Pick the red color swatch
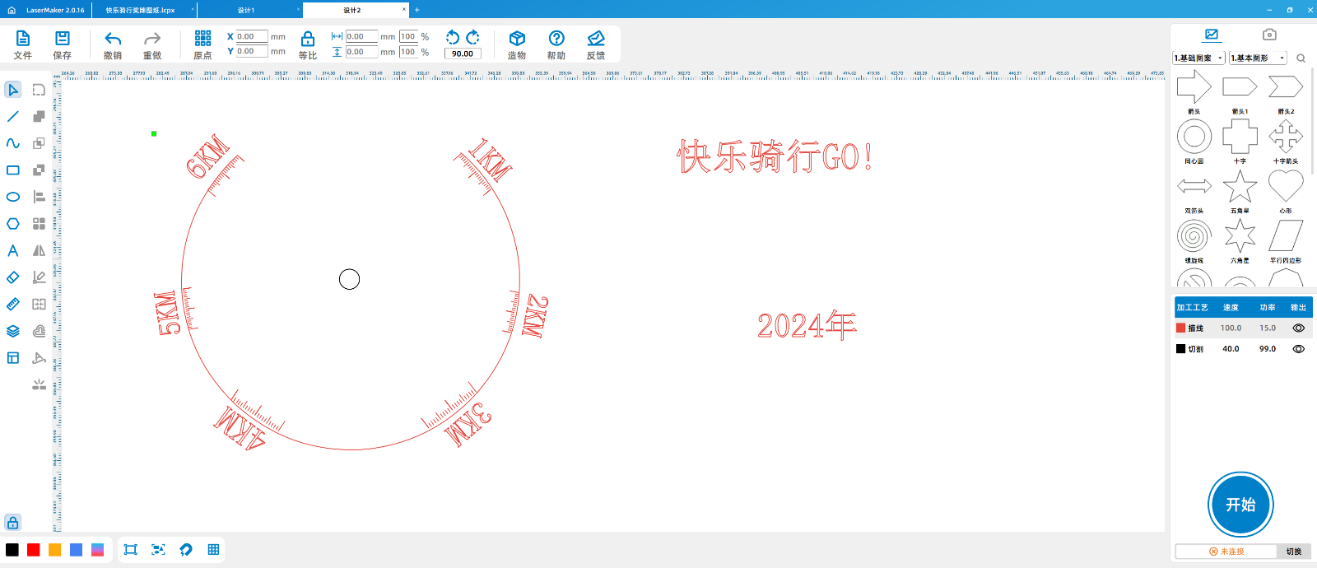Image resolution: width=1317 pixels, height=568 pixels. click(34, 550)
